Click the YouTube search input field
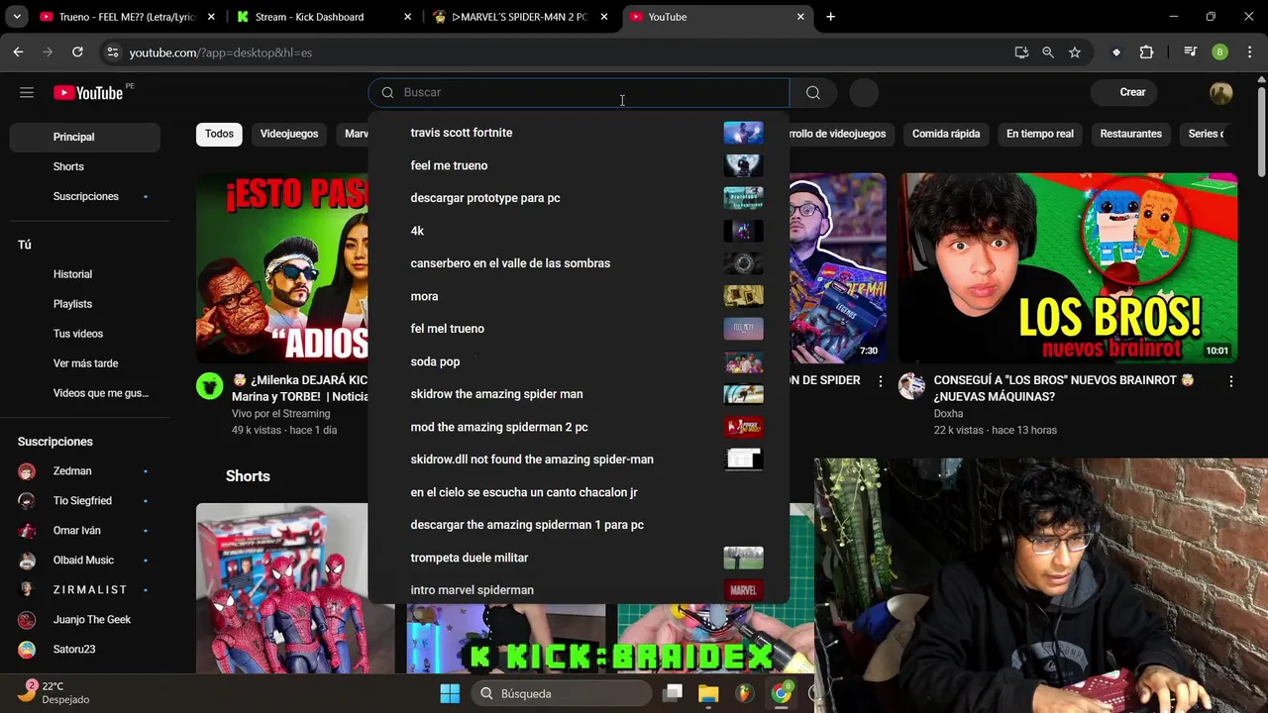Screen dimensions: 1268x713 (x=580, y=92)
